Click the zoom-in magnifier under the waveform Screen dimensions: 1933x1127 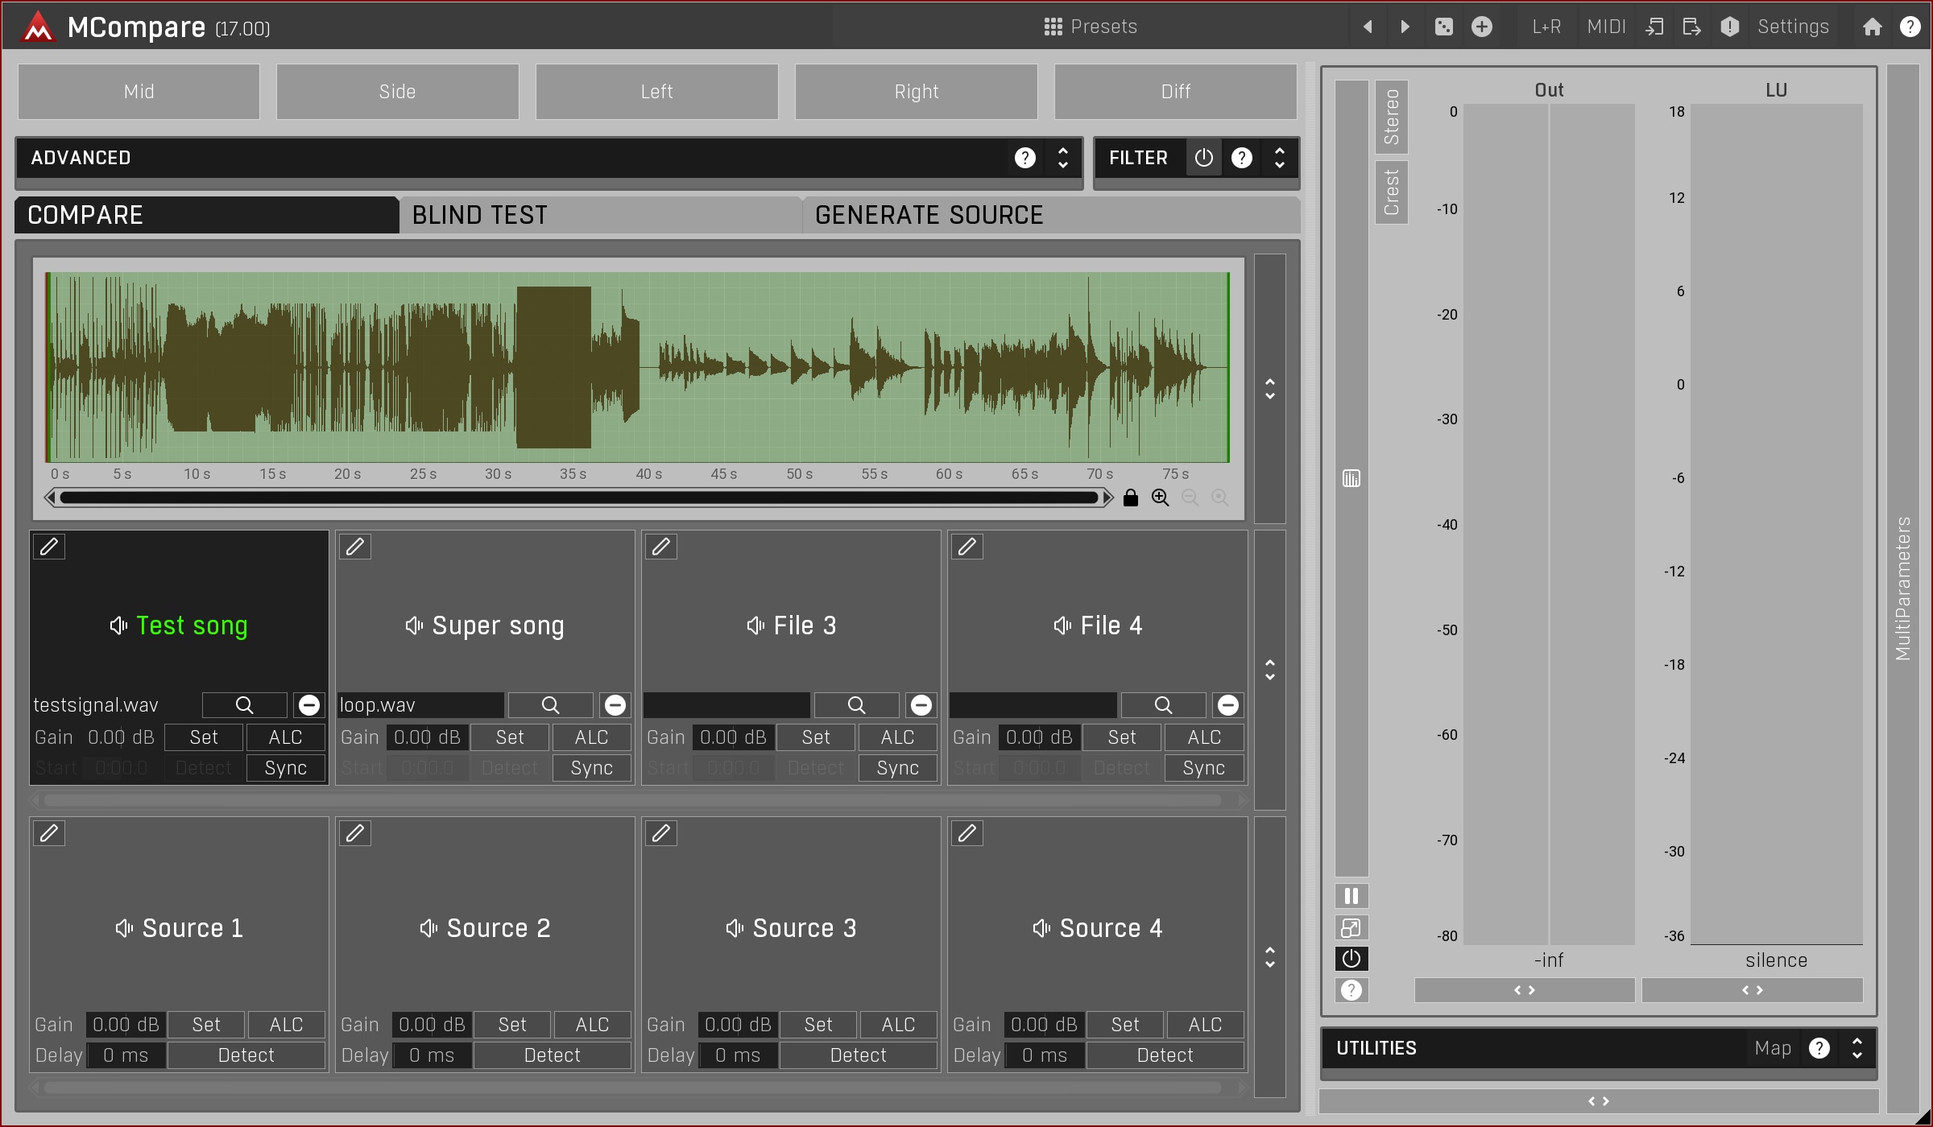pos(1160,497)
